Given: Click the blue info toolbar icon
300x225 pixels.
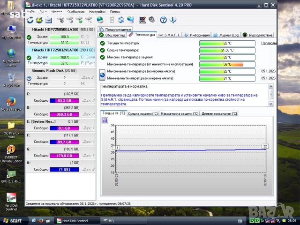Looking at the screenshot, I should point(173,20).
